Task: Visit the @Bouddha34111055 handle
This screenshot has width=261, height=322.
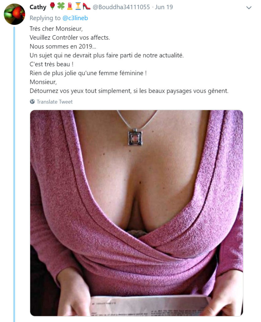Action: [121, 7]
